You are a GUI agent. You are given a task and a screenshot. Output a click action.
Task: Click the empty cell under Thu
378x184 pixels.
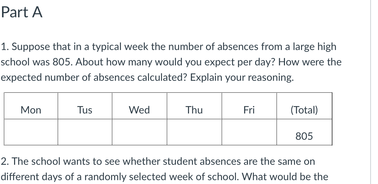pos(194,132)
